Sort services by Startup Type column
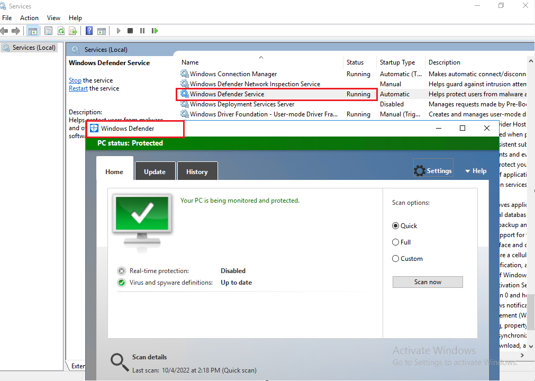535x381 pixels. tap(397, 62)
